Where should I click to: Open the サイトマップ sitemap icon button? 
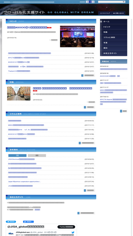[x=105, y=13]
